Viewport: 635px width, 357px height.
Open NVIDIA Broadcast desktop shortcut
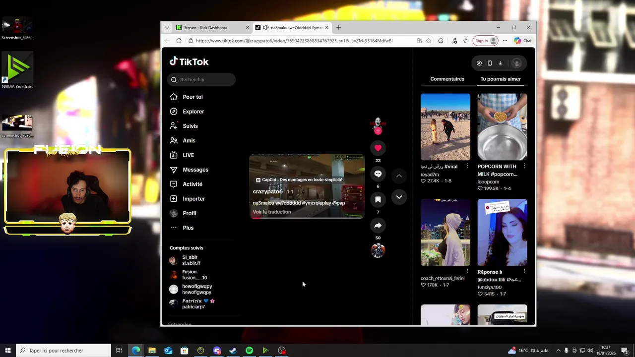[17, 70]
